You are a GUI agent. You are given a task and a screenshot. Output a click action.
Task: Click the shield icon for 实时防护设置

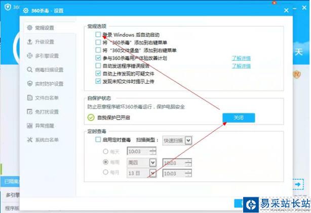point(29,84)
